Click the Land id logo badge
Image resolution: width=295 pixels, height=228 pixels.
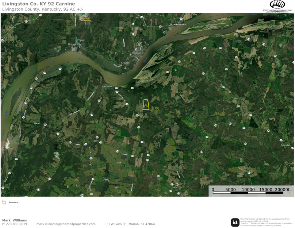pyautogui.click(x=235, y=223)
